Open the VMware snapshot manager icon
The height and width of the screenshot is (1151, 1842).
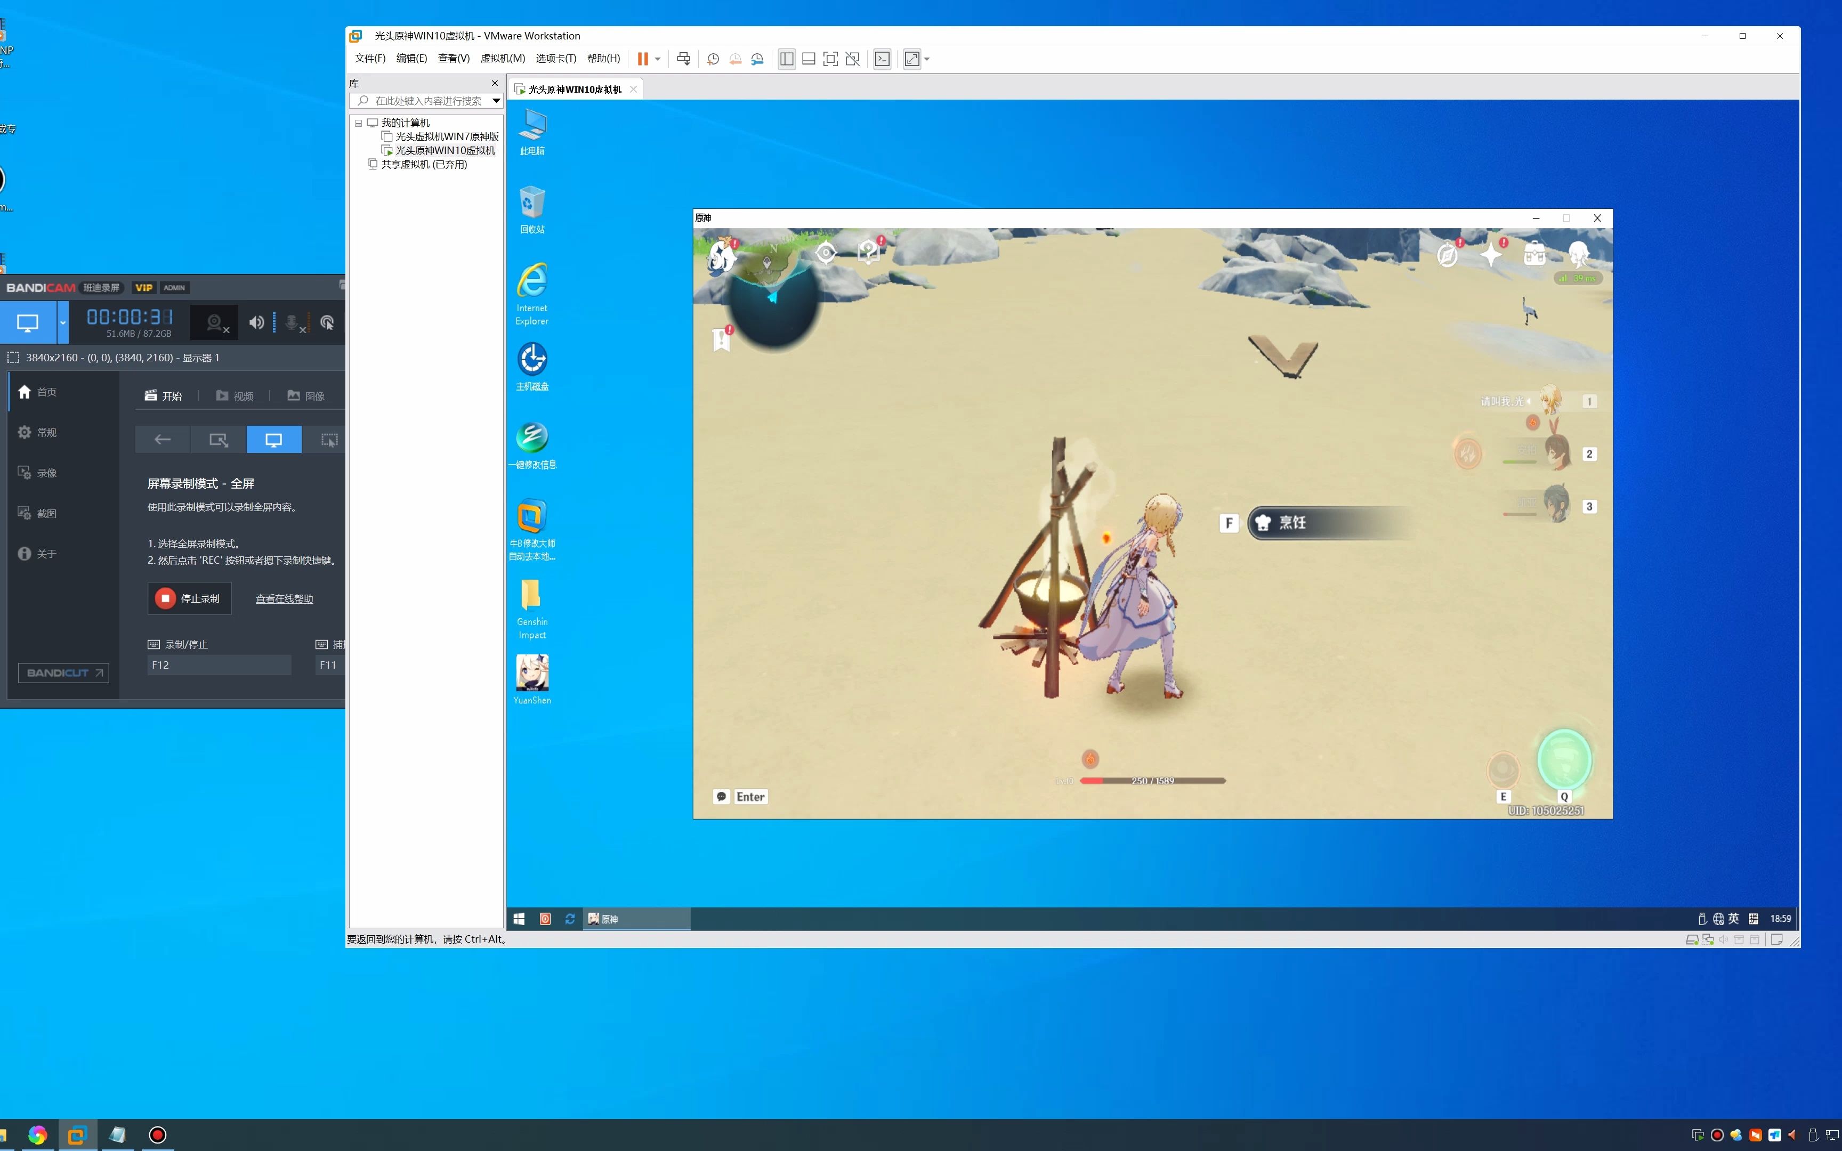[757, 59]
